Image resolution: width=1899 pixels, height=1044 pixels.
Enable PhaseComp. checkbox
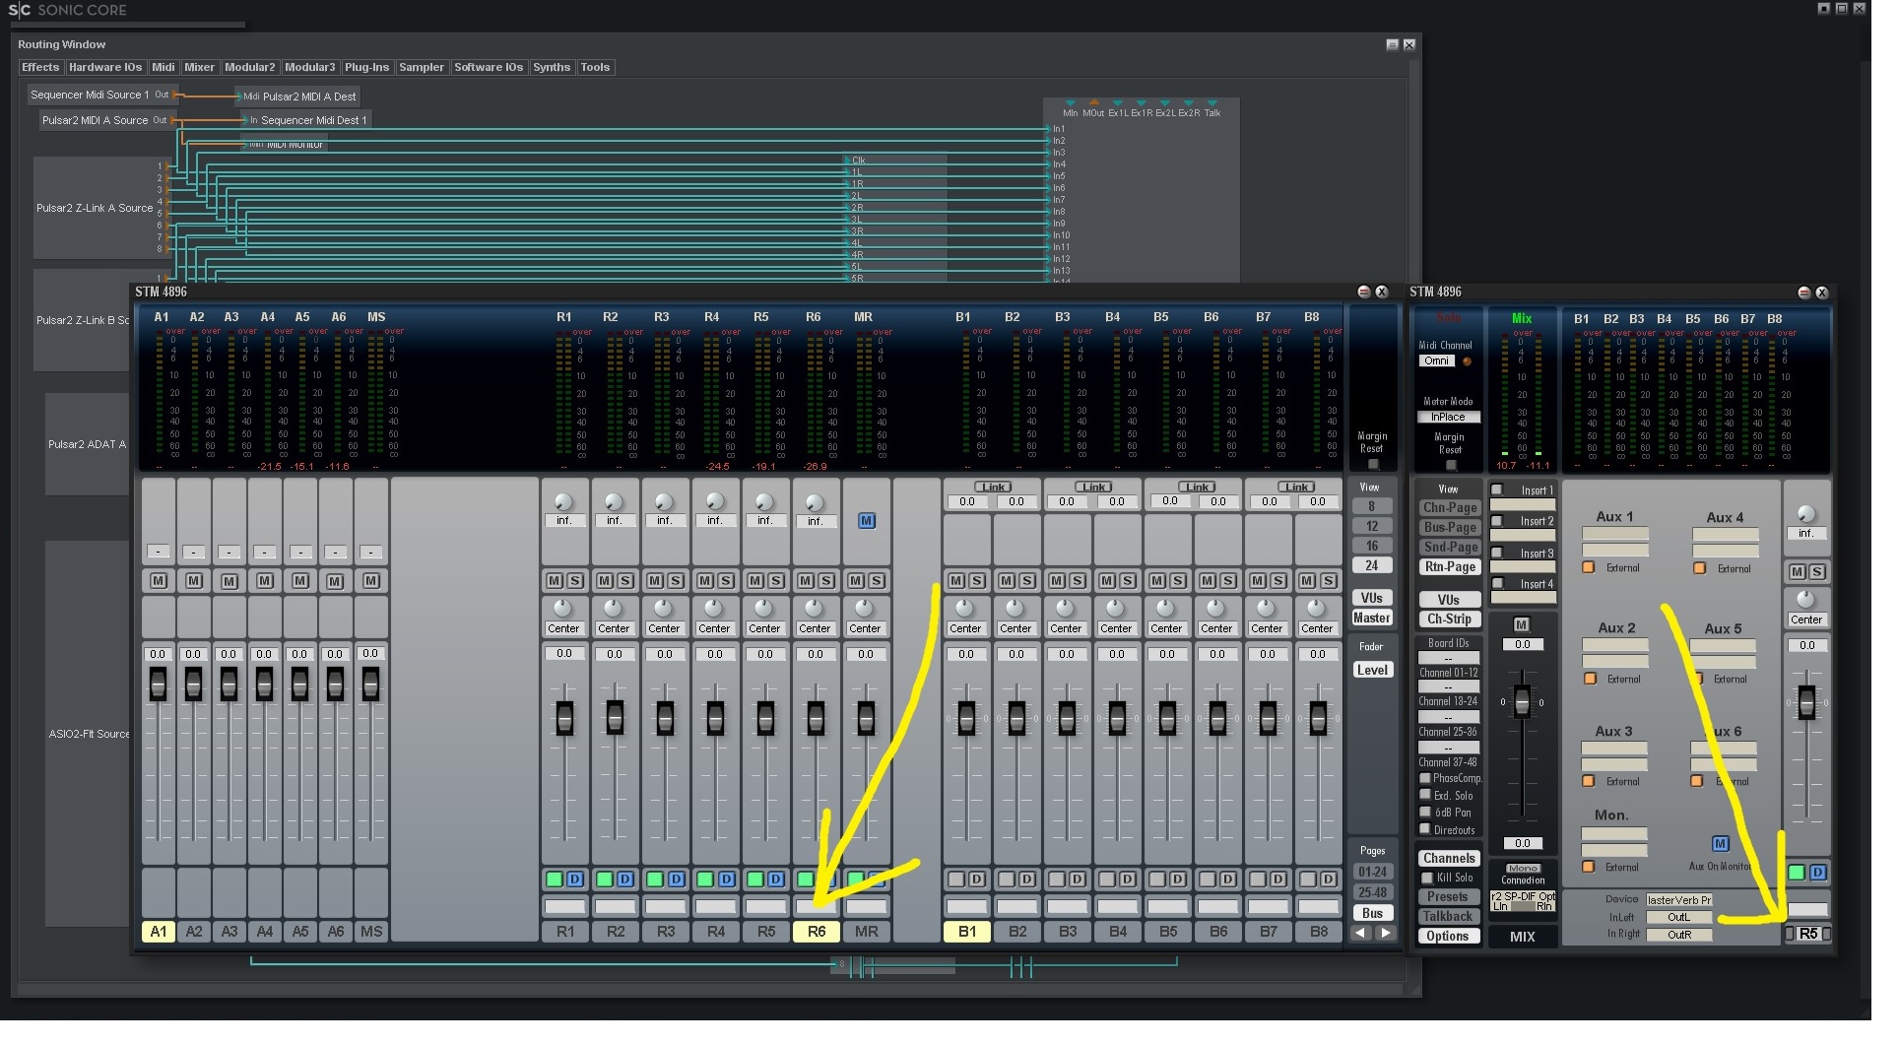1424,778
